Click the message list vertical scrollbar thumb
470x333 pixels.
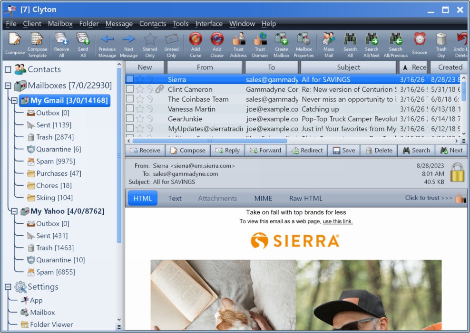pyautogui.click(x=464, y=91)
